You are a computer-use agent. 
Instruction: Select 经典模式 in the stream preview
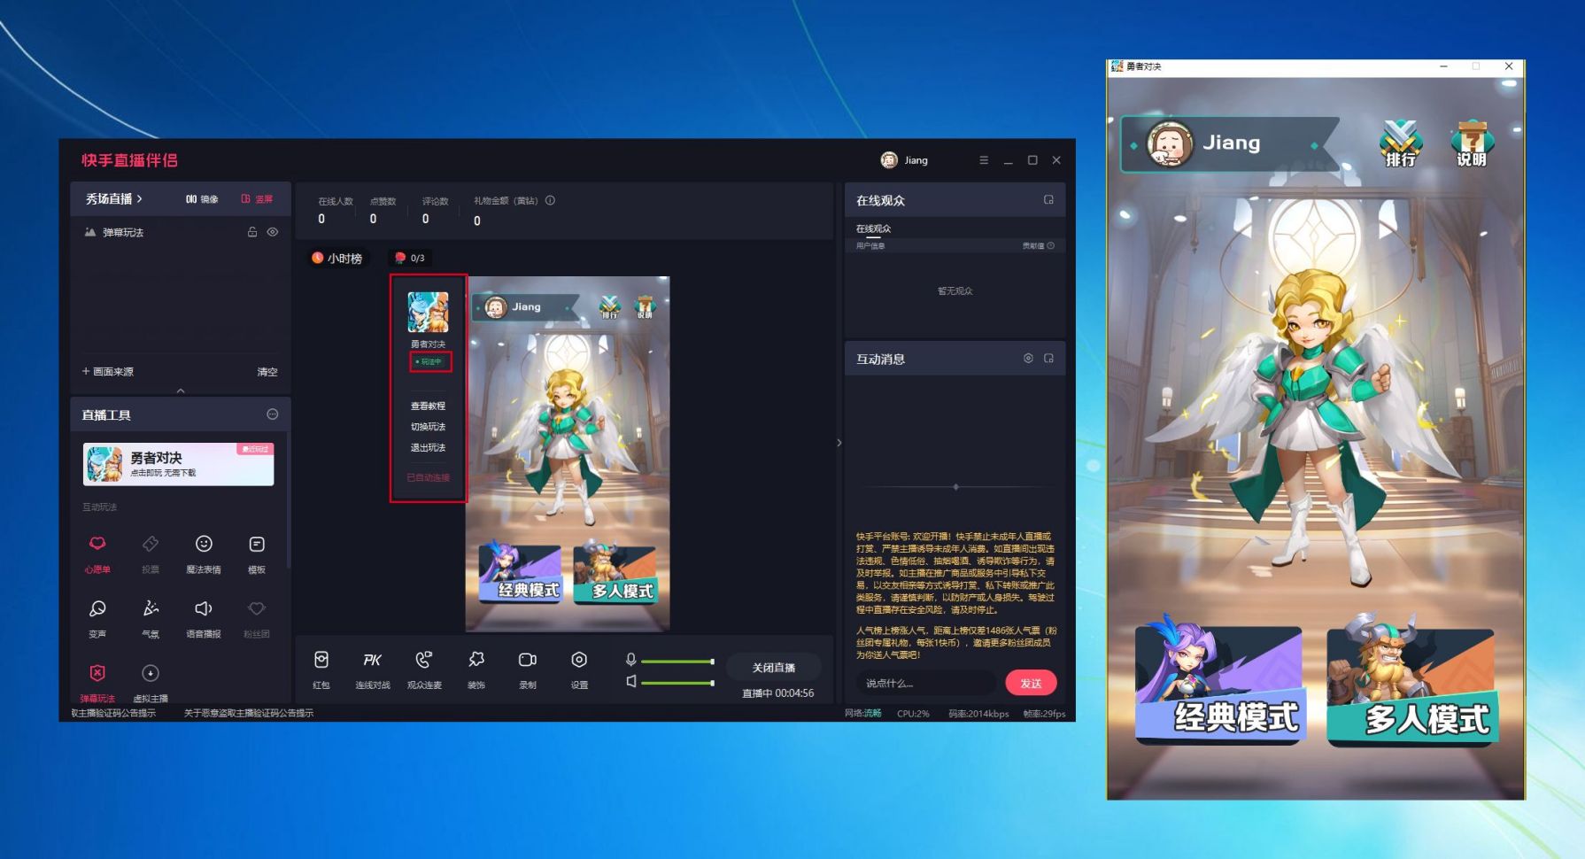[x=520, y=574]
